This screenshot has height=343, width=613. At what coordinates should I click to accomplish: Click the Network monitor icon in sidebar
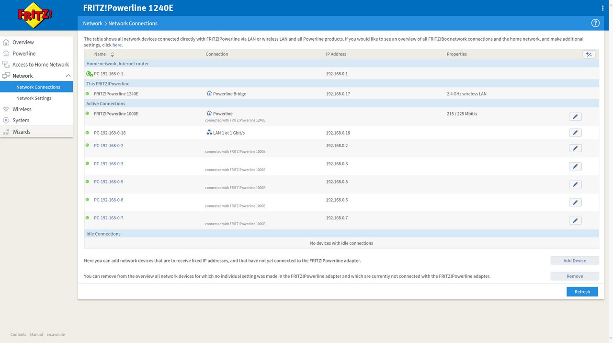[x=6, y=76]
